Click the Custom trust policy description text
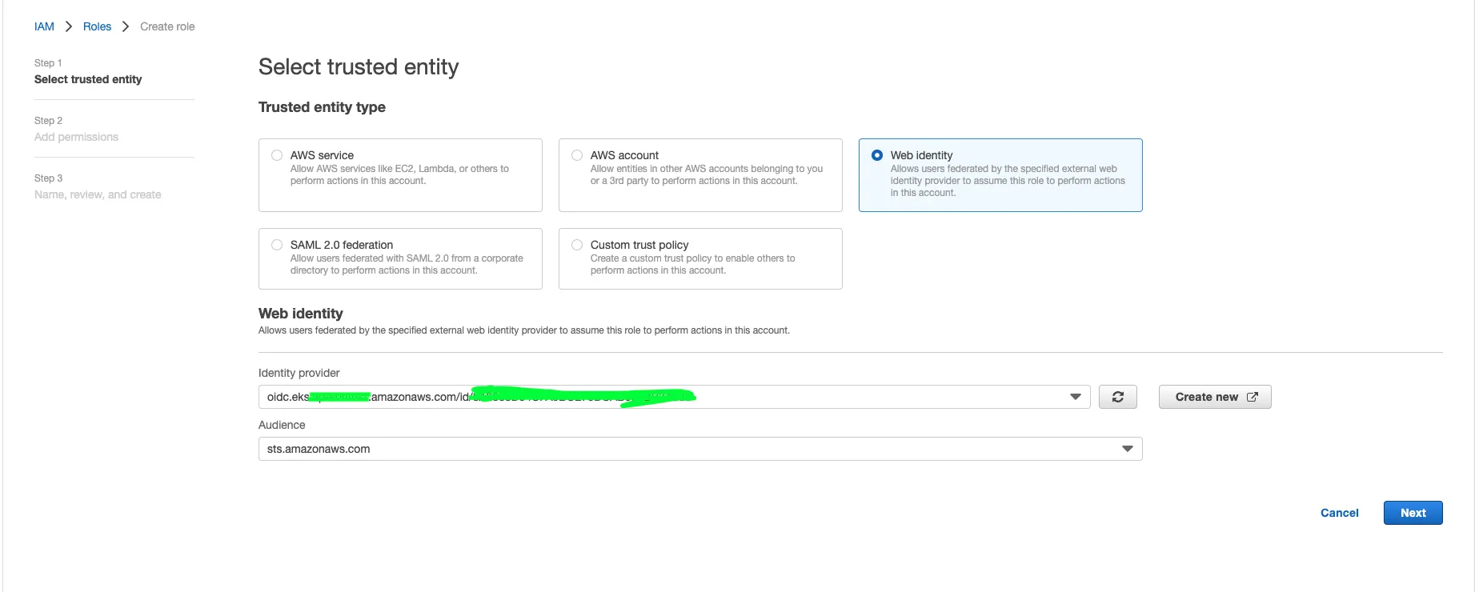This screenshot has height=592, width=1479. click(x=693, y=264)
